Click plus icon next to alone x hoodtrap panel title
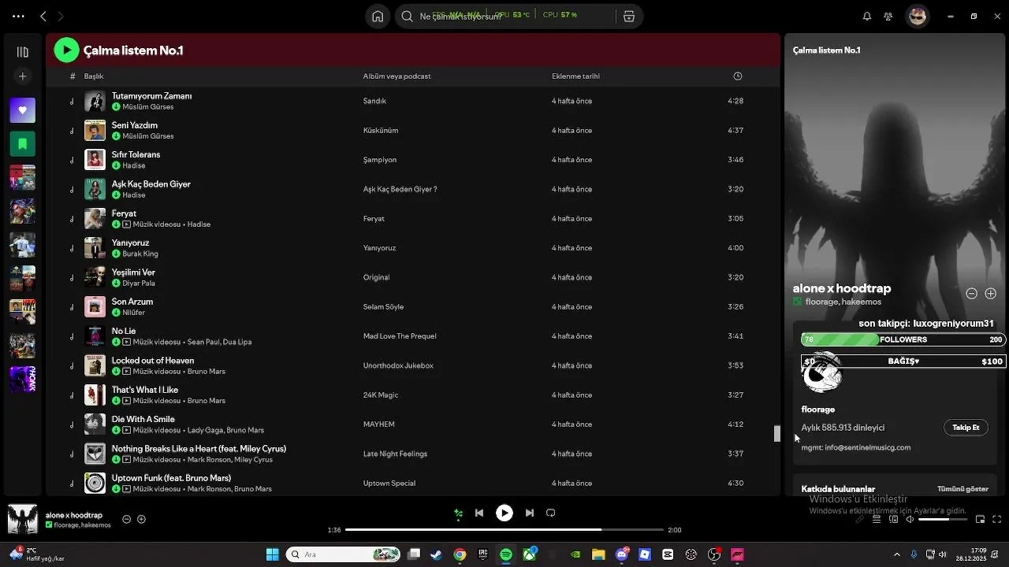The width and height of the screenshot is (1009, 567). [x=991, y=294]
